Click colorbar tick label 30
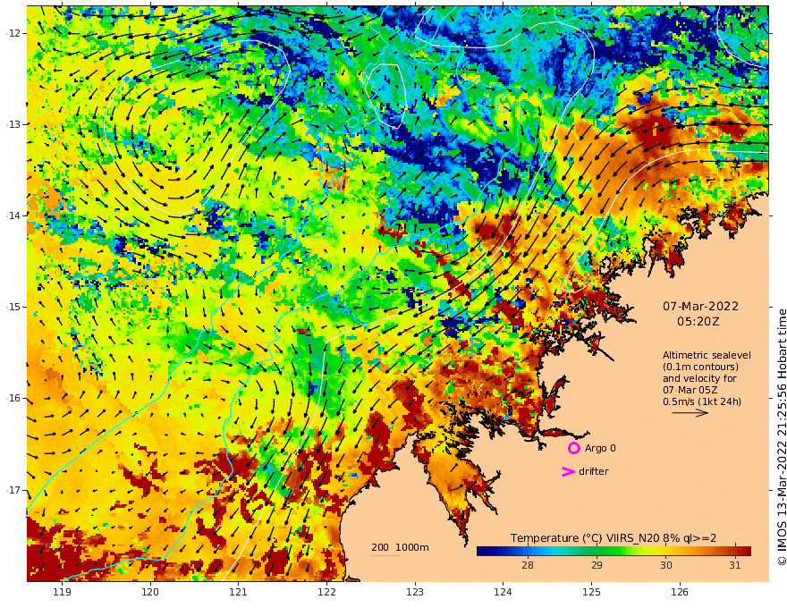Viewport: 787px width, 608px height. (666, 565)
